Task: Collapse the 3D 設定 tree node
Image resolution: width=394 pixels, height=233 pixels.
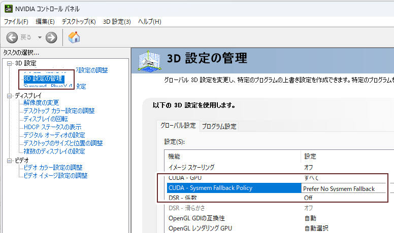Action: (9, 63)
